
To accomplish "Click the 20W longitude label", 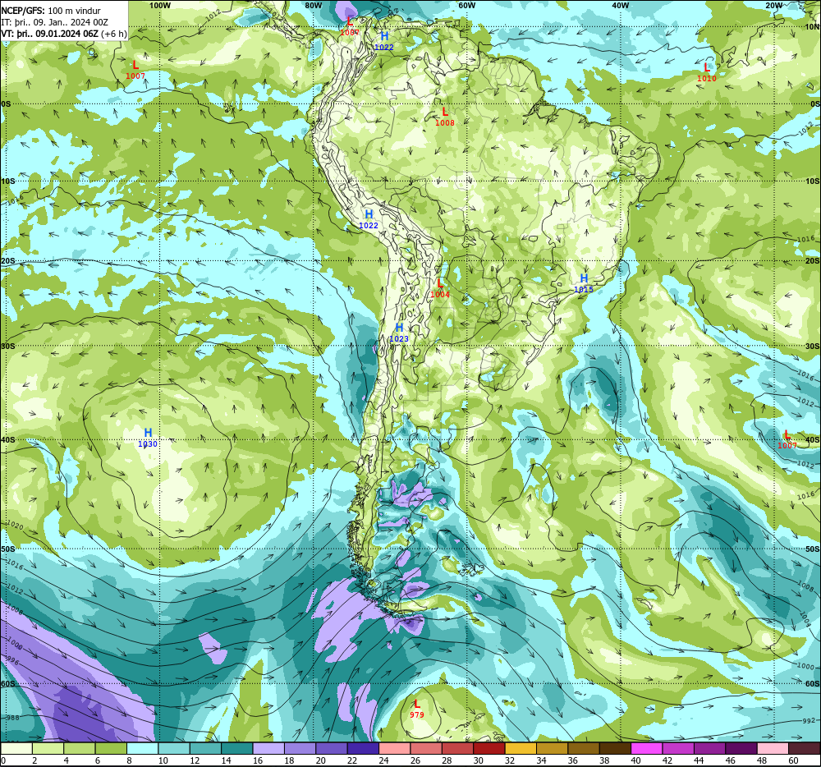I will coord(773,5).
